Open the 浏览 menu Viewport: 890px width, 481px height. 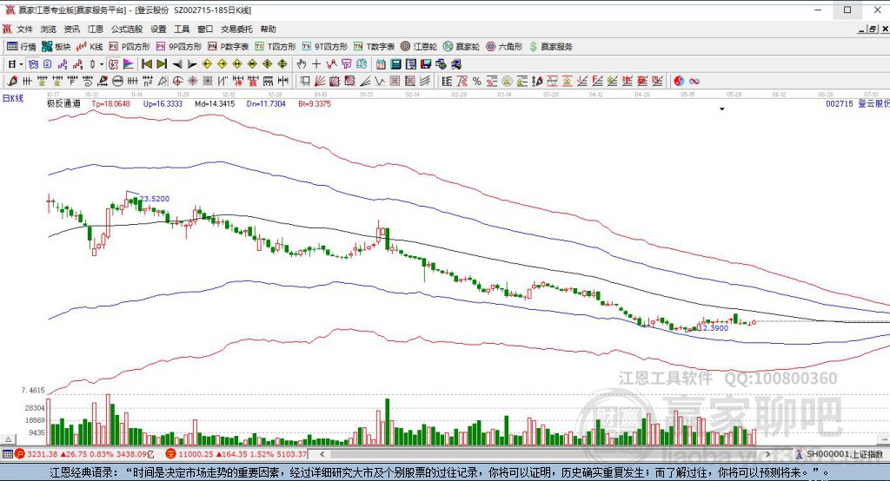click(x=49, y=29)
